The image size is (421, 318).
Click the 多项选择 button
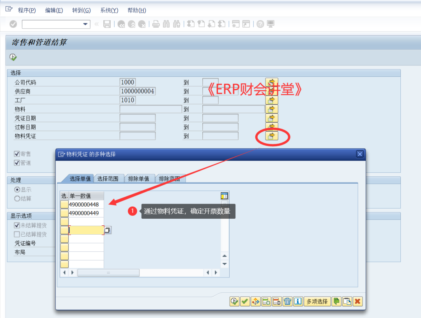tap(317, 301)
